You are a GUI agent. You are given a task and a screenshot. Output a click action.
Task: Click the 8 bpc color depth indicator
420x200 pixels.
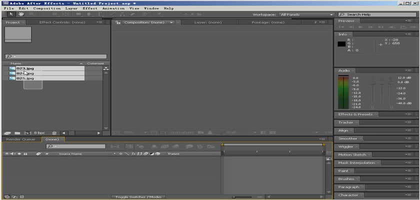point(39,133)
